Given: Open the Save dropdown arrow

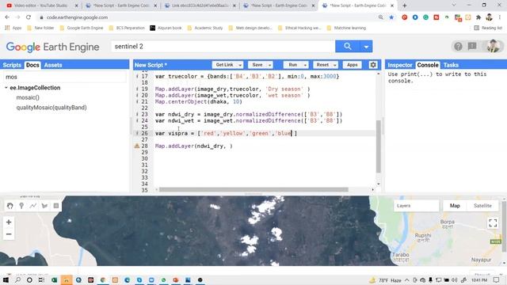Looking at the screenshot, I should pos(269,65).
